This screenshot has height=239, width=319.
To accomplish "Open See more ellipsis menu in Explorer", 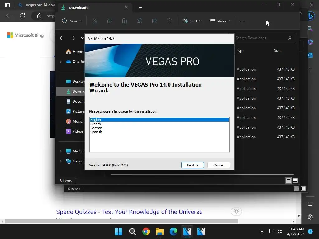I will click(x=242, y=21).
